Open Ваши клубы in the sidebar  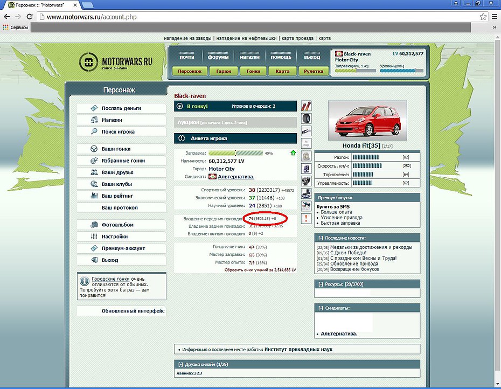pos(121,184)
